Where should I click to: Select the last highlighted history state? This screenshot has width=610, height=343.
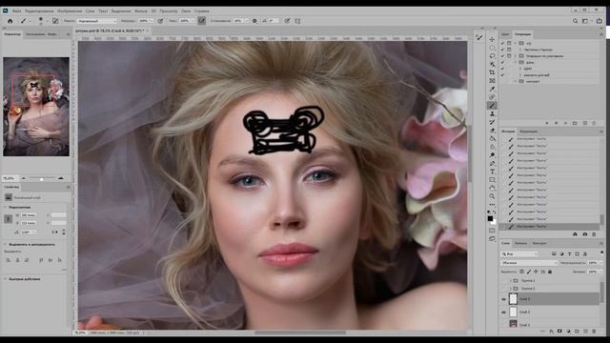(550, 227)
